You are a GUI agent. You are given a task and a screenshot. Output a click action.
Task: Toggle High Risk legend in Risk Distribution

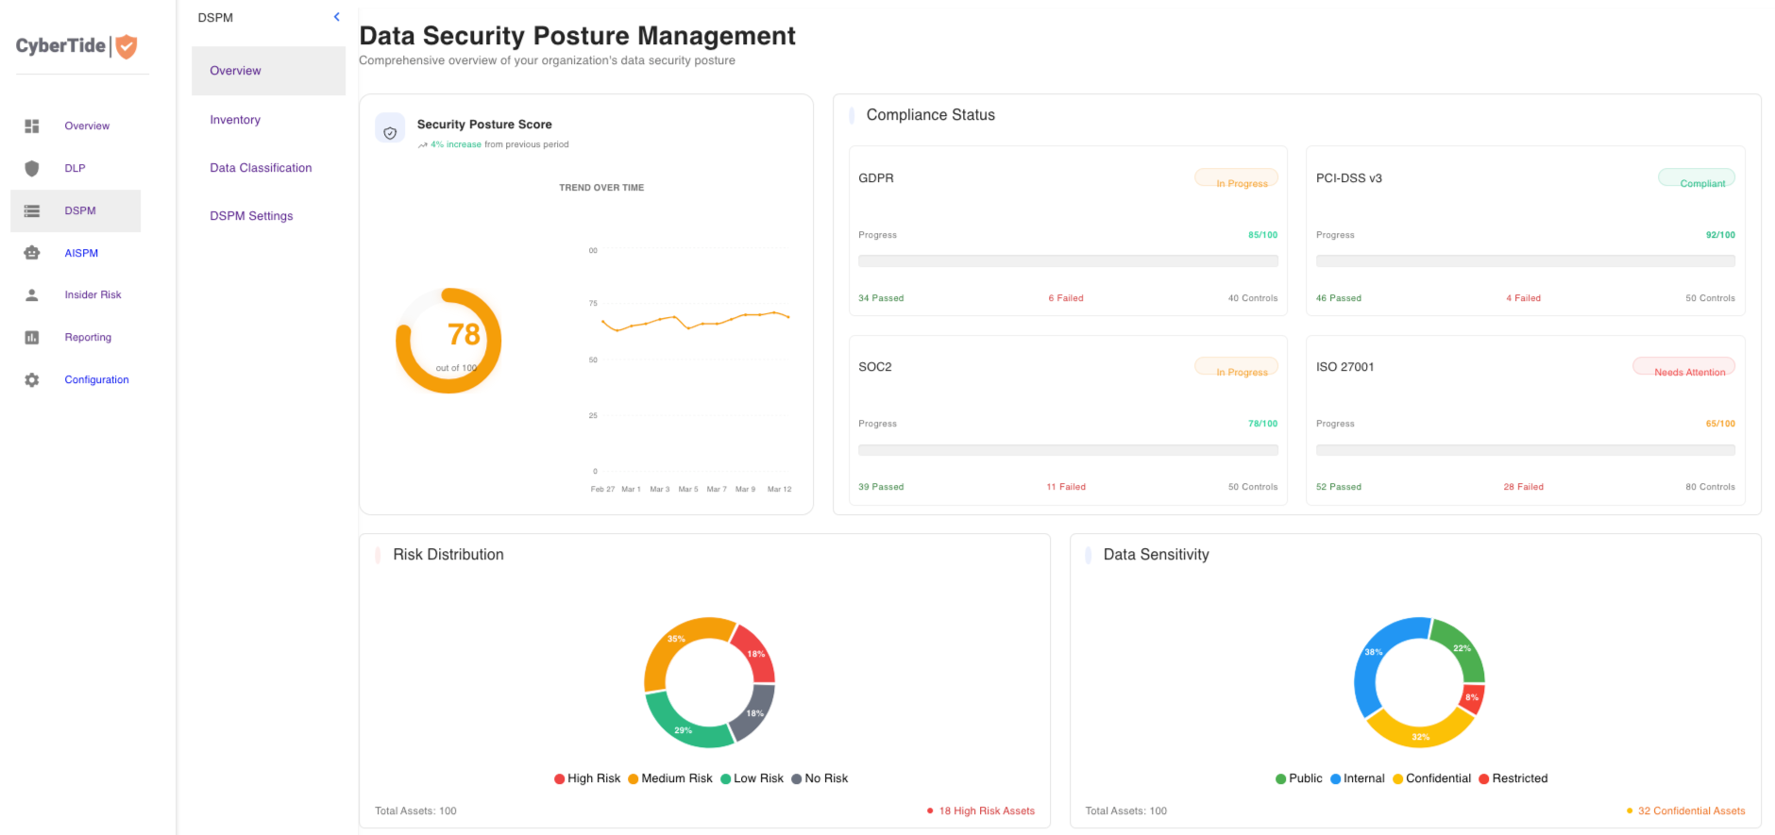tap(587, 778)
